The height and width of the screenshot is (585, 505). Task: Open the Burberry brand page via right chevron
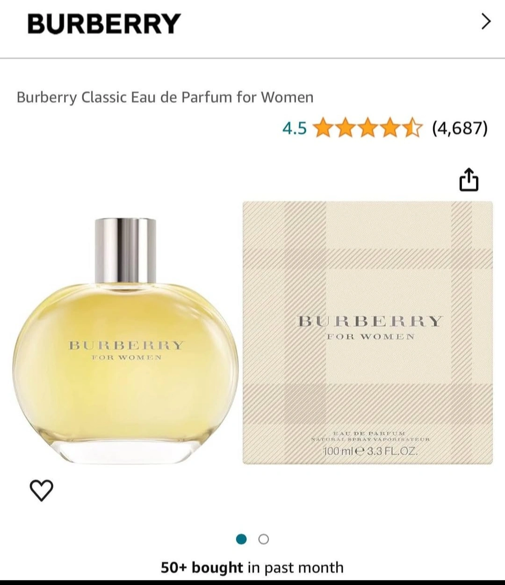pyautogui.click(x=486, y=22)
